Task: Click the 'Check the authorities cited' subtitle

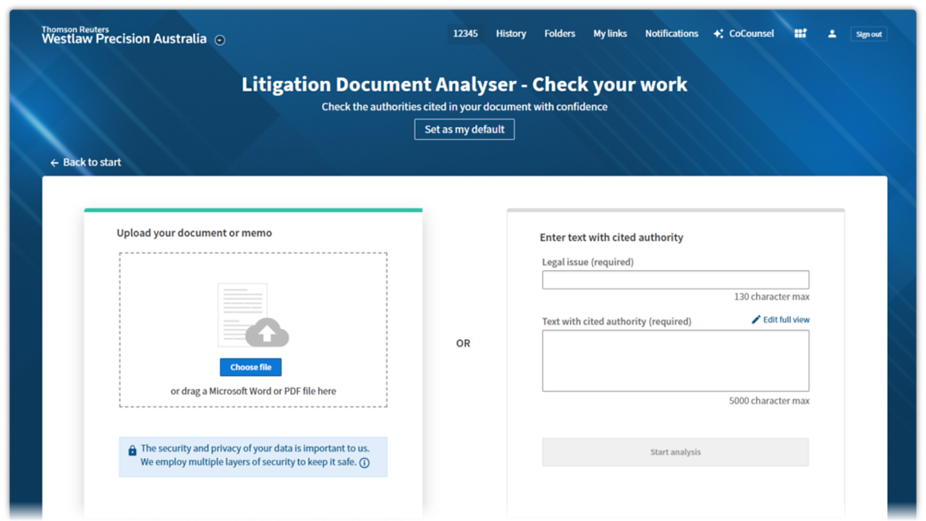Action: pyautogui.click(x=464, y=106)
